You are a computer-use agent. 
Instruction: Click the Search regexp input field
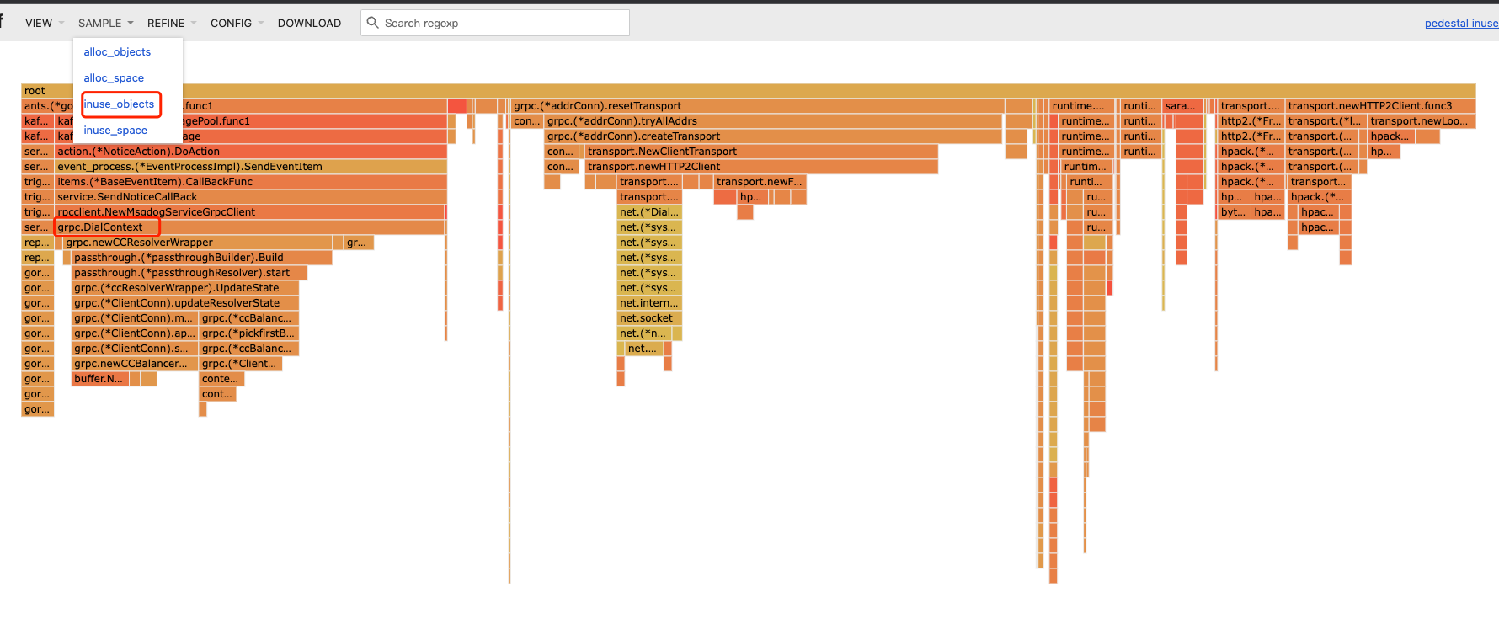[501, 23]
